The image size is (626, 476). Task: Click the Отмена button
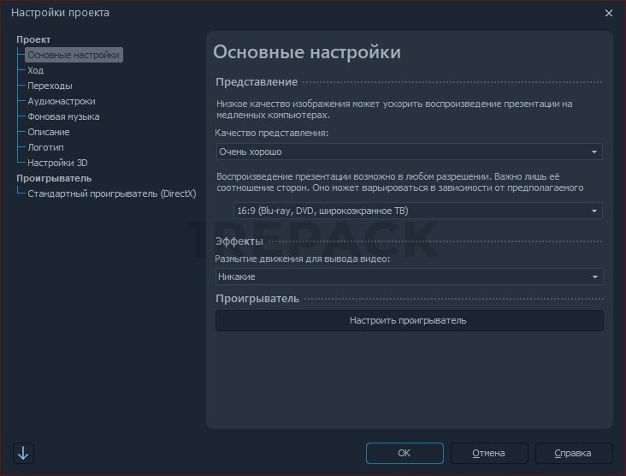489,453
